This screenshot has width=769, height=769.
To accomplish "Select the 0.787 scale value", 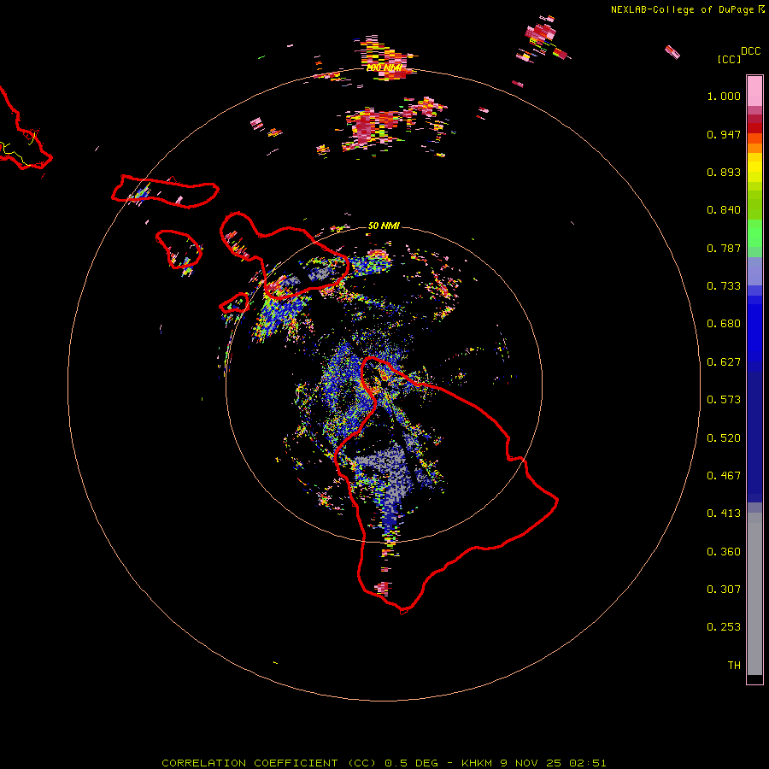I will 724,248.
